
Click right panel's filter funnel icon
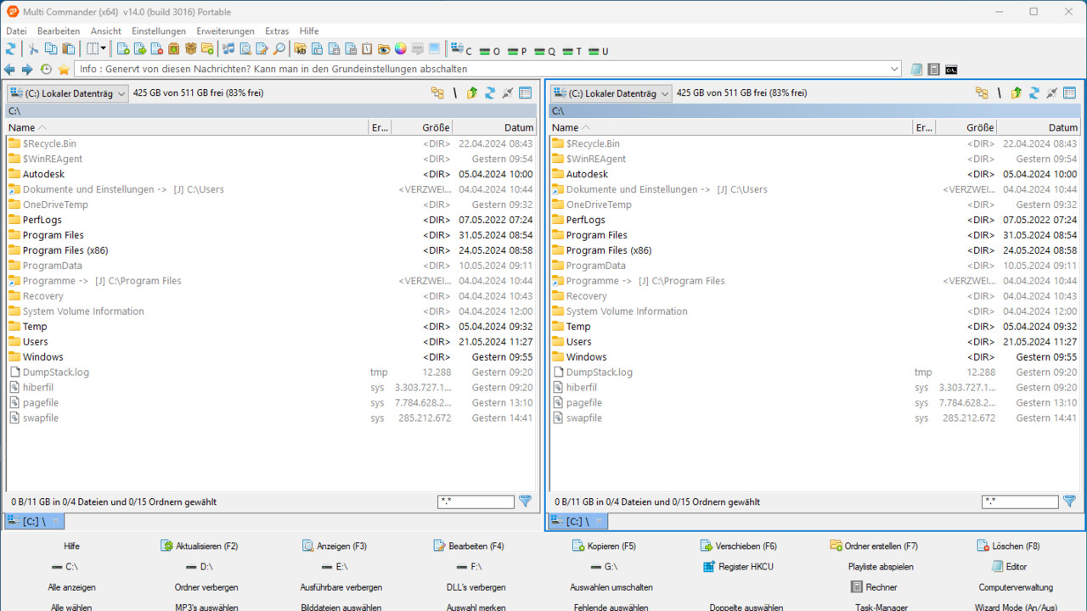tap(1070, 502)
